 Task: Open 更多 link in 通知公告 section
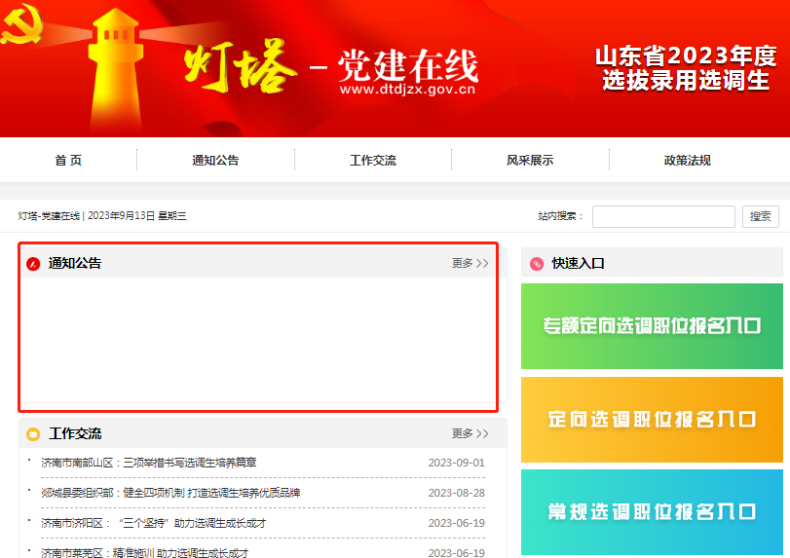point(470,263)
